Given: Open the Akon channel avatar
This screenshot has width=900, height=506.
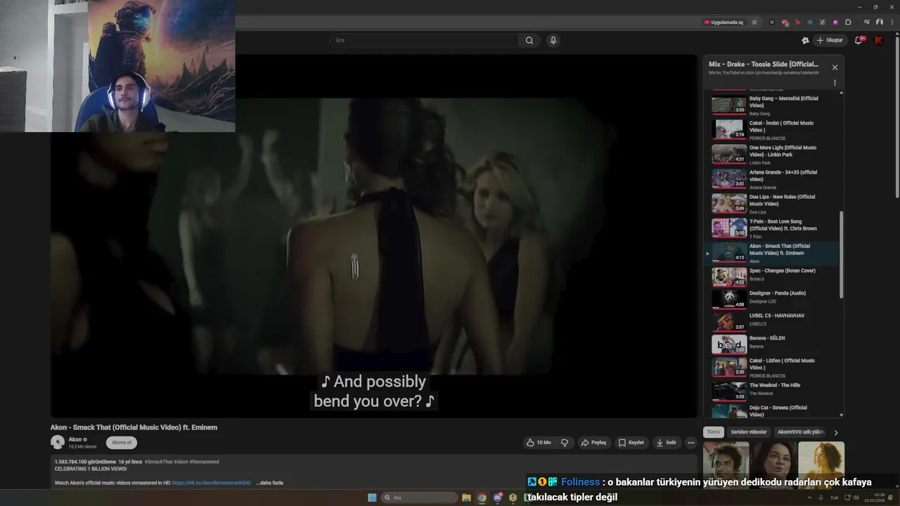Looking at the screenshot, I should (57, 442).
